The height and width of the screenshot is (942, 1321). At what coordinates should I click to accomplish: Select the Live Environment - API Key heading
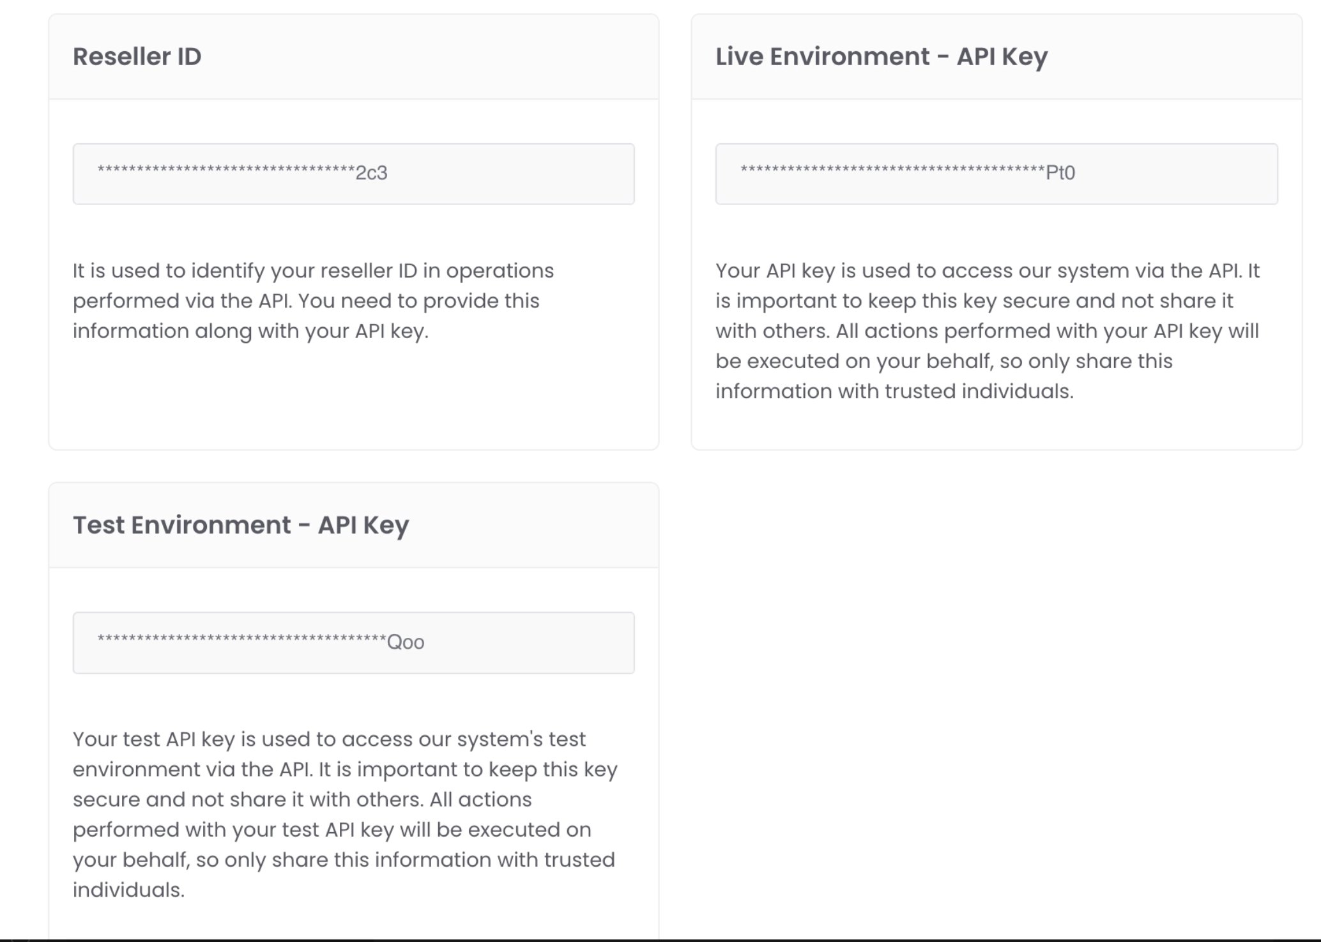click(882, 57)
